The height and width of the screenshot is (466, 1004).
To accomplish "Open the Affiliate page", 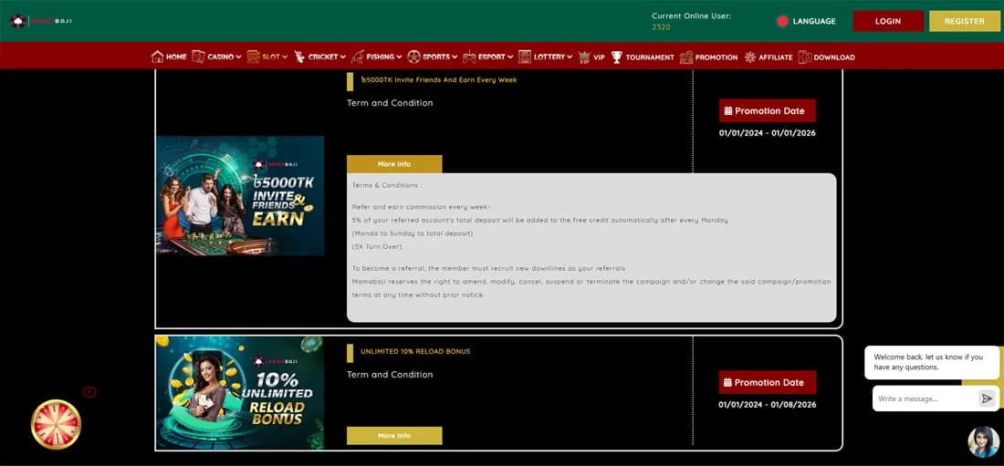I will point(769,57).
